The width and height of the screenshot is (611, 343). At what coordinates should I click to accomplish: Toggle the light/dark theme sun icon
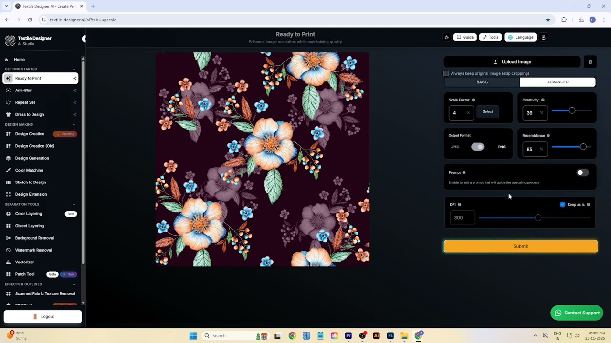point(447,37)
